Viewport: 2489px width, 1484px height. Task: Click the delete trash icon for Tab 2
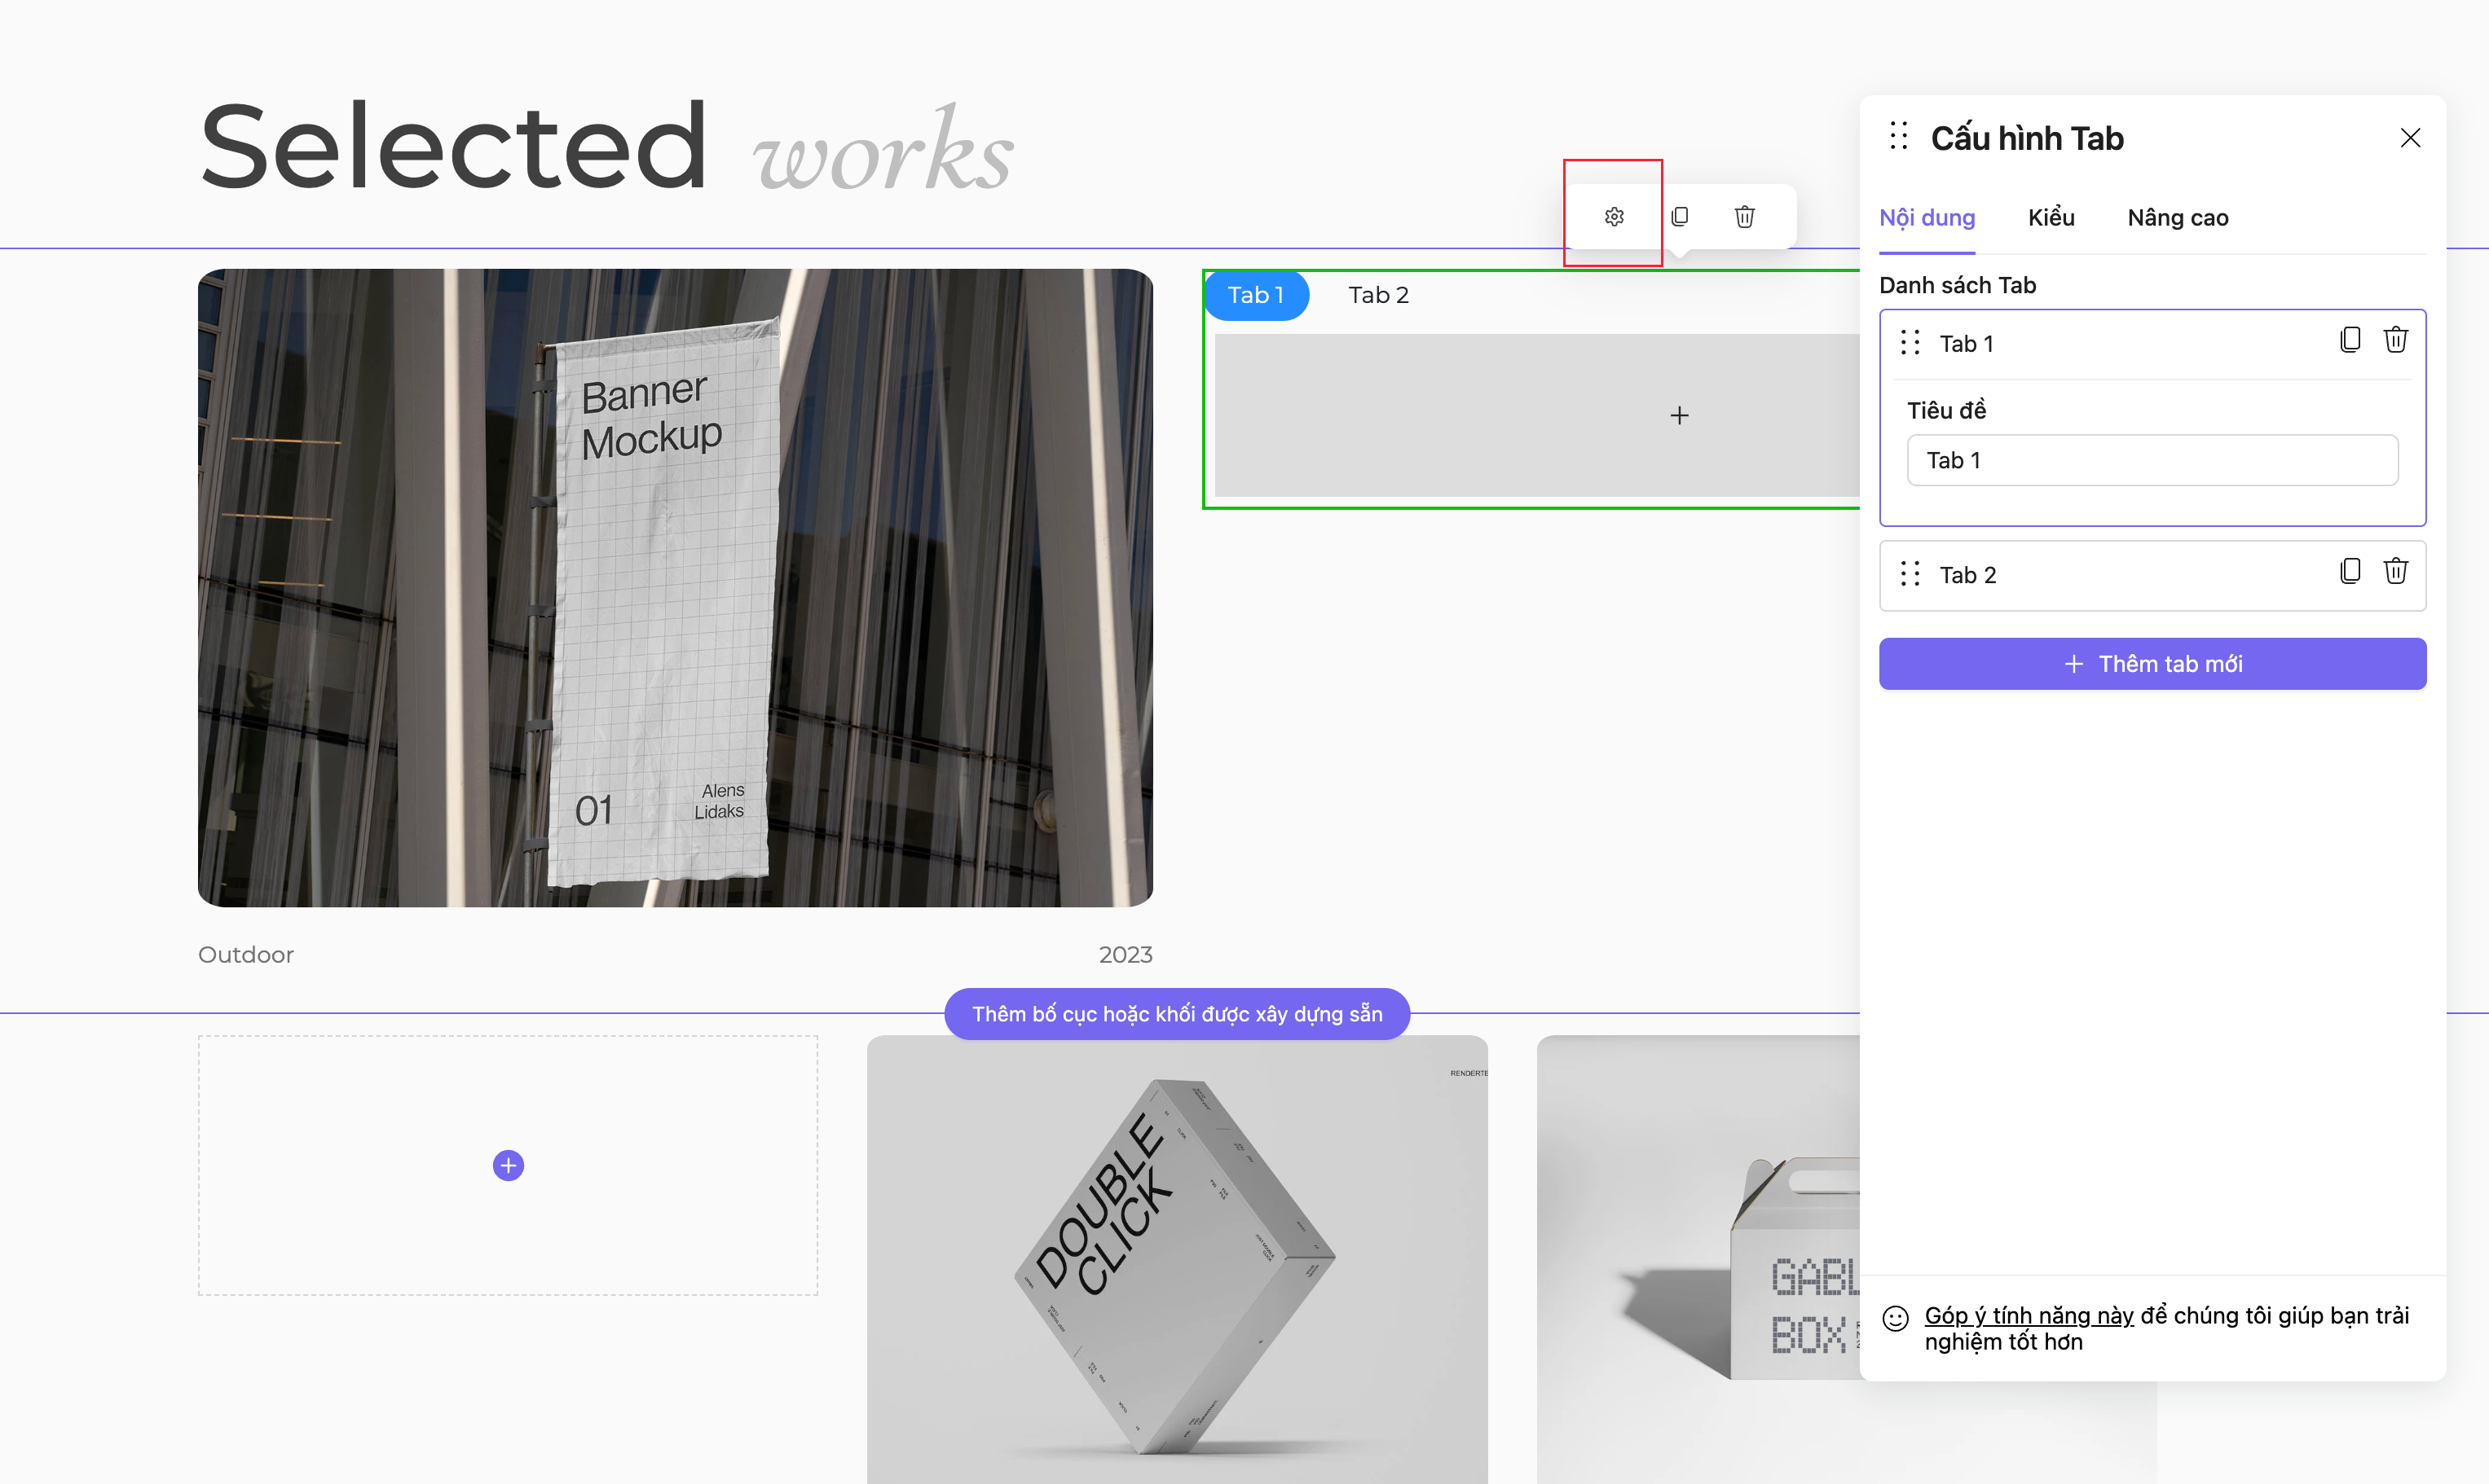pos(2397,573)
